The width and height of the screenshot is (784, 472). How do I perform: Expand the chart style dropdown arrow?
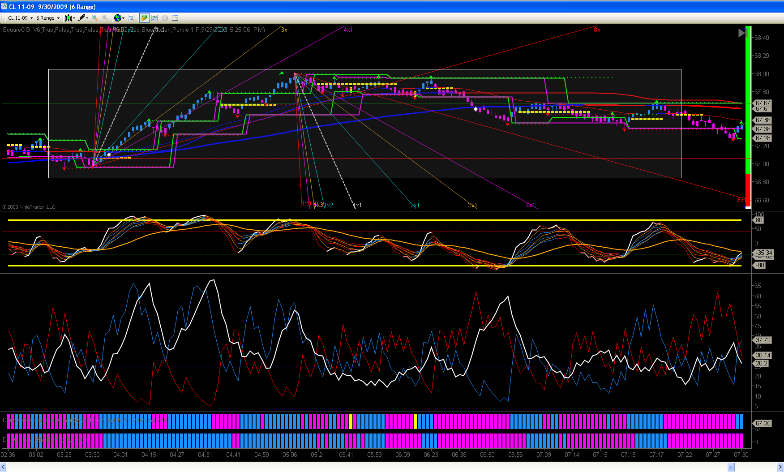(x=74, y=18)
